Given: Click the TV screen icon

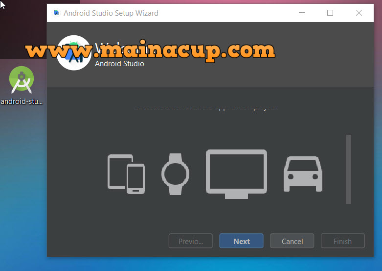Looking at the screenshot, I should (x=236, y=174).
